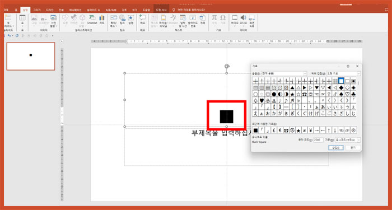
Task: Expand the 비디오 dropdown arrow
Action: [235, 26]
